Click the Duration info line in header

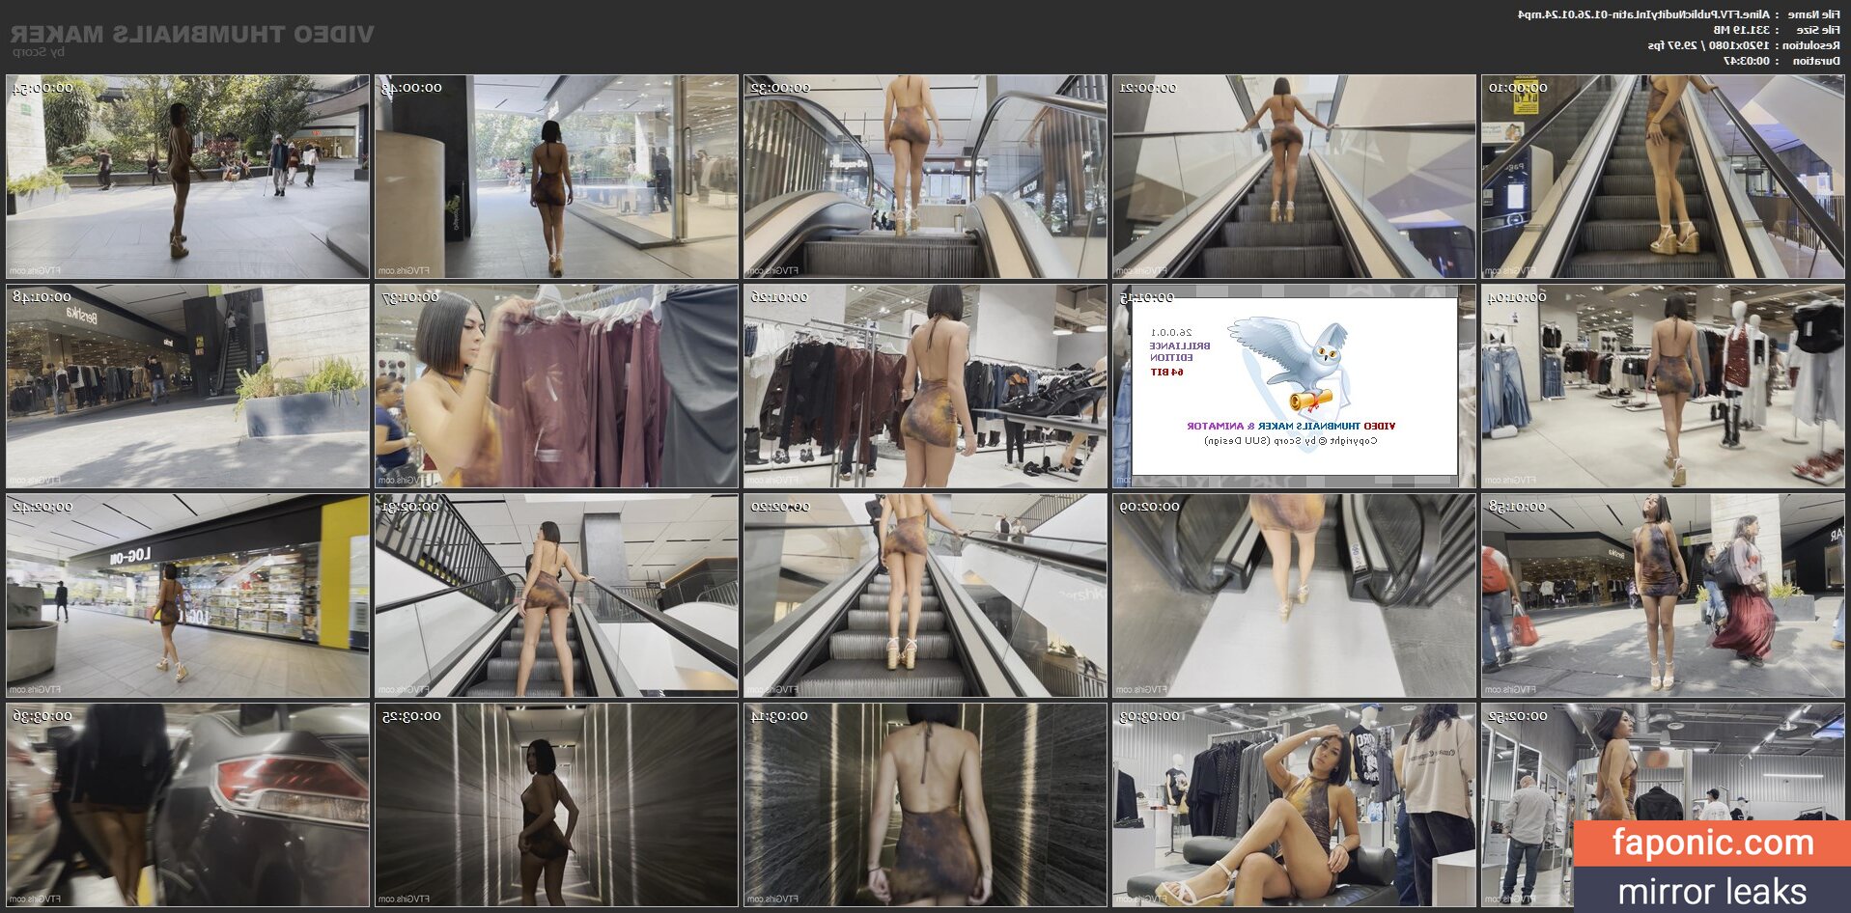1781,61
